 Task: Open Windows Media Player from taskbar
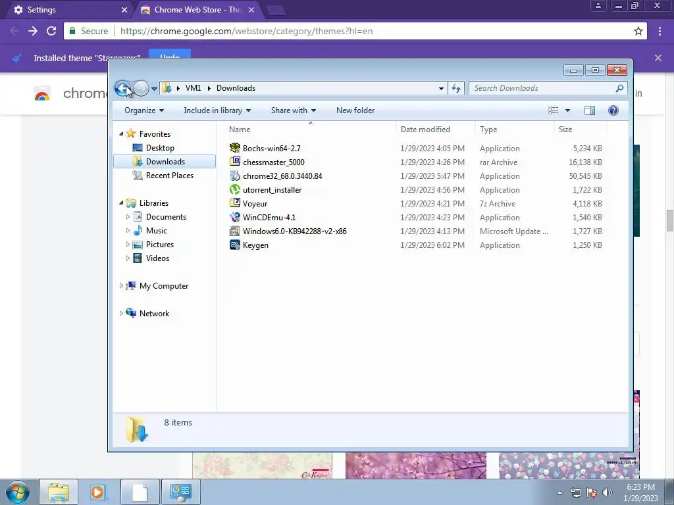click(x=99, y=492)
